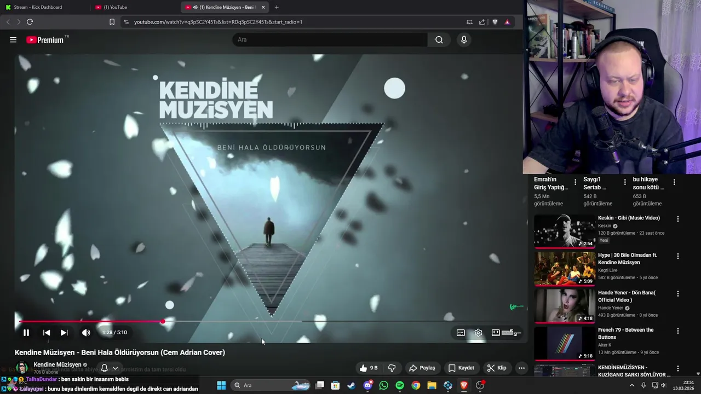
Task: Pause the video playback
Action: tap(26, 333)
